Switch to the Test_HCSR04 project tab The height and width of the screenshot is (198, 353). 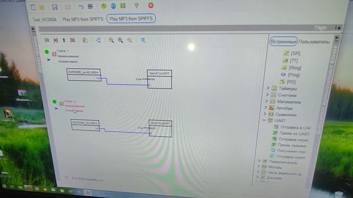pyautogui.click(x=45, y=20)
